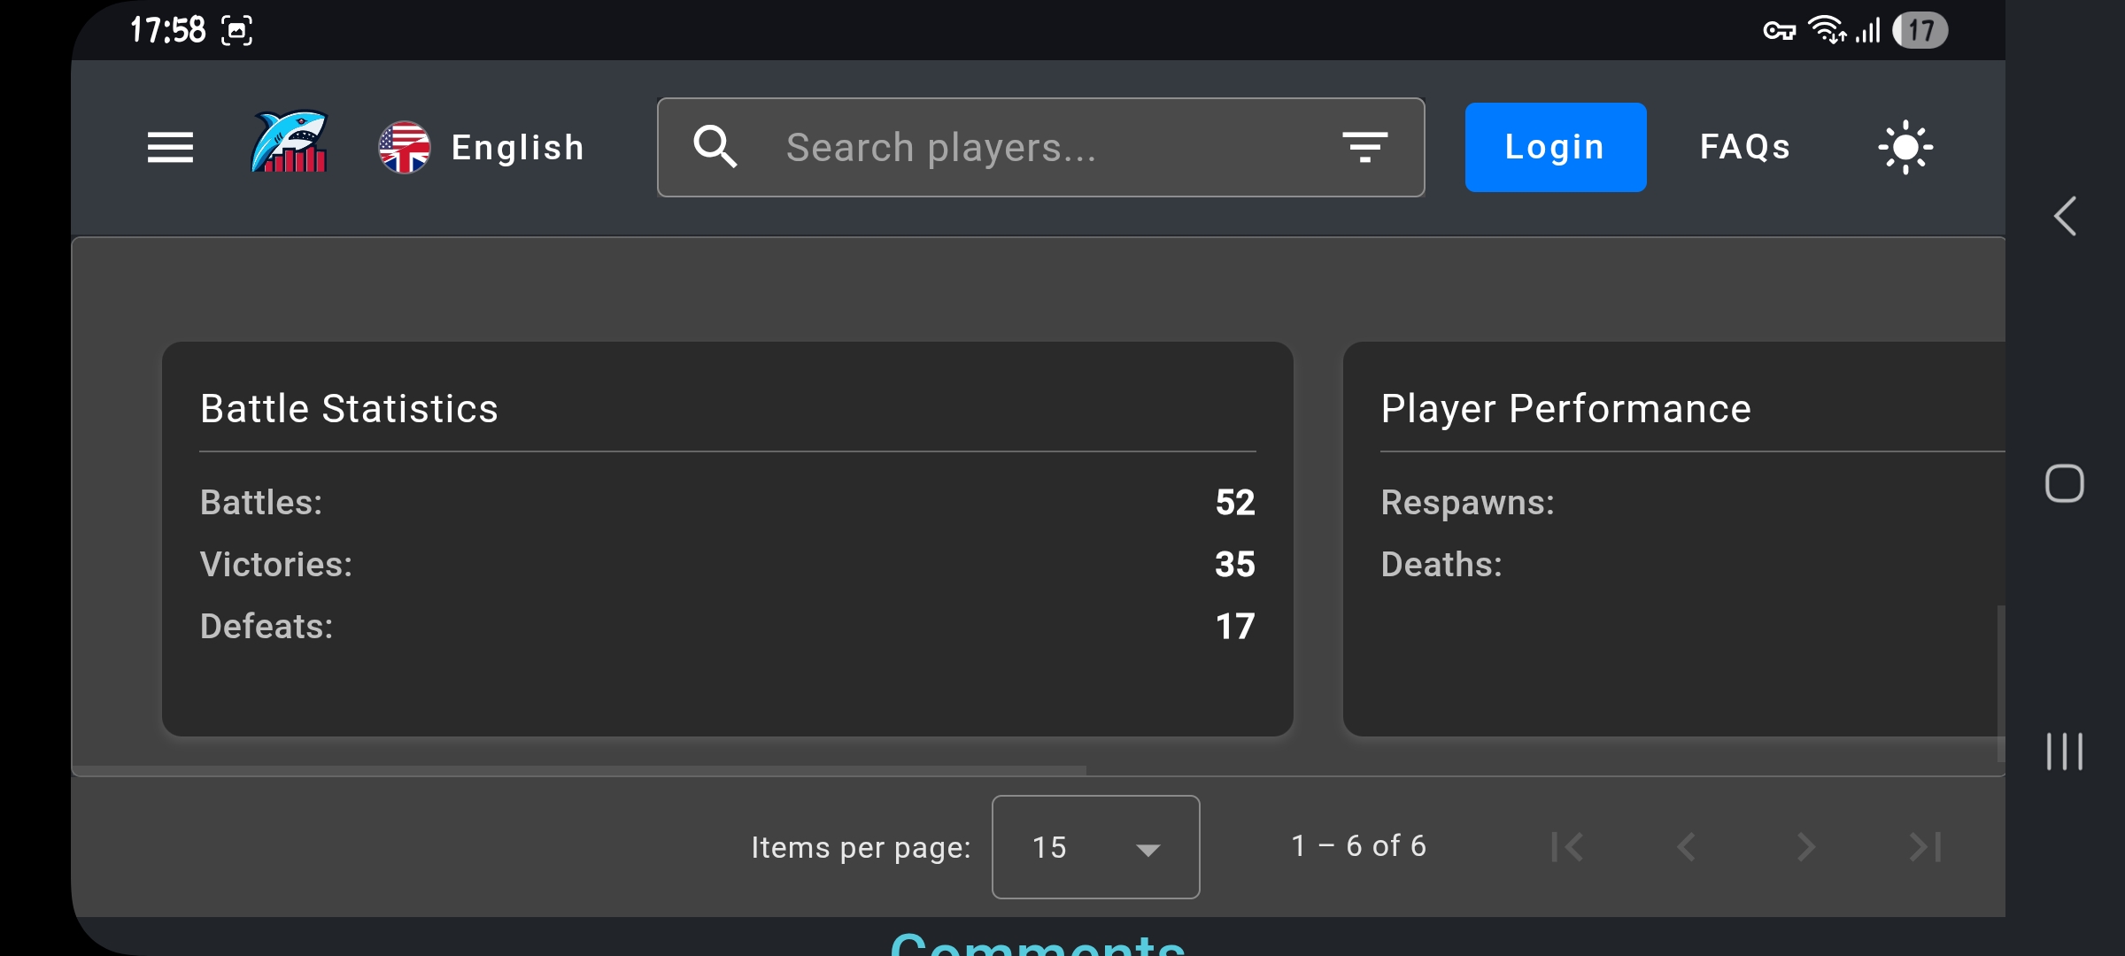The width and height of the screenshot is (2125, 956).
Task: Click the horizontal scrollbar under the statistics cards
Action: tap(579, 770)
